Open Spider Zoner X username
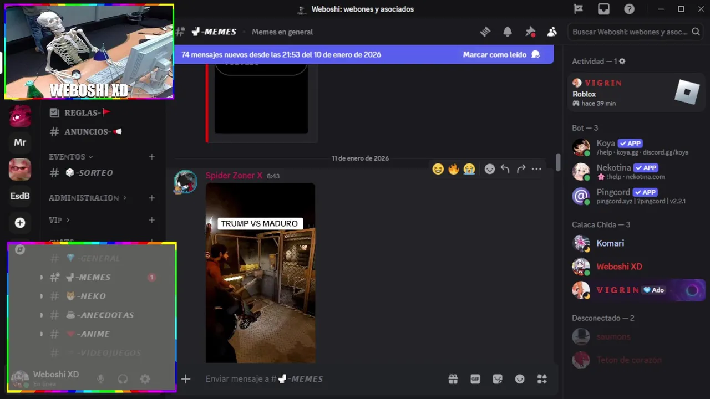710x399 pixels. pyautogui.click(x=234, y=175)
